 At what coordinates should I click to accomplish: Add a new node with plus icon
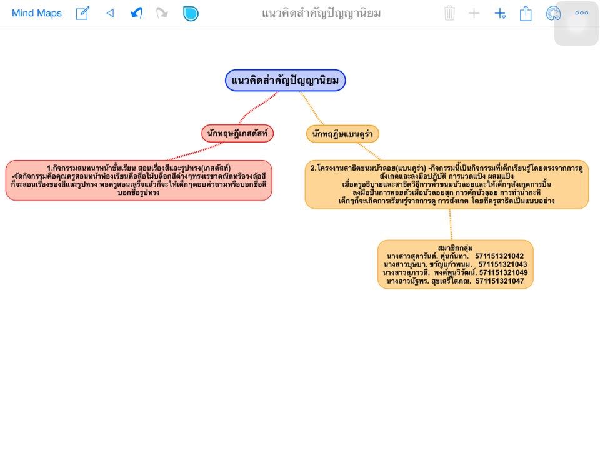click(x=474, y=13)
